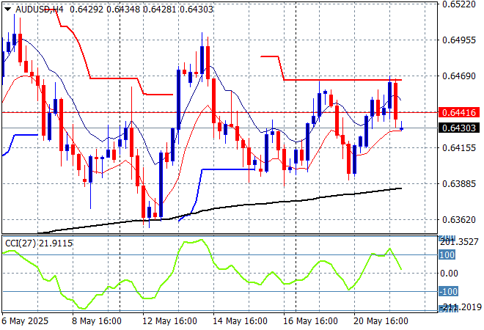Click the CCI -100 level label

(447, 292)
